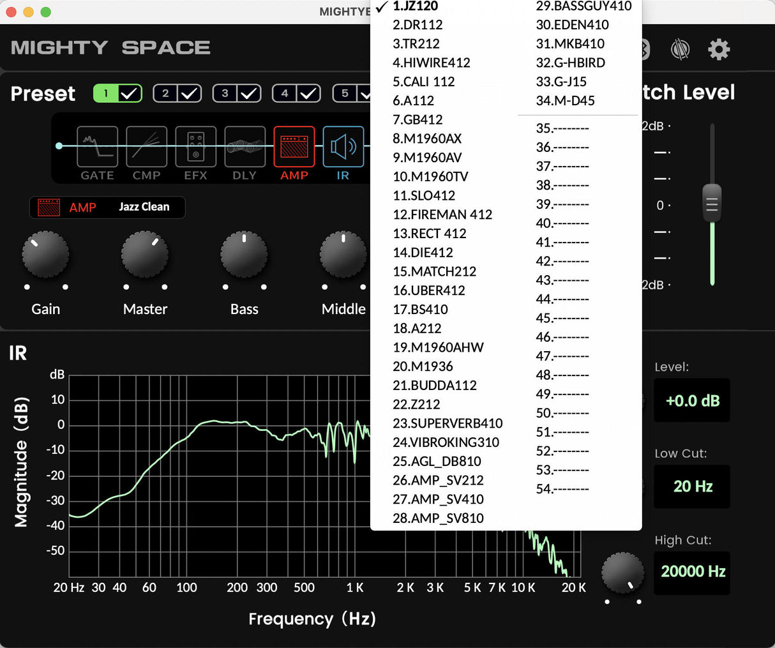The height and width of the screenshot is (648, 775).
Task: Click the Patch Level slider handle
Action: pos(712,204)
